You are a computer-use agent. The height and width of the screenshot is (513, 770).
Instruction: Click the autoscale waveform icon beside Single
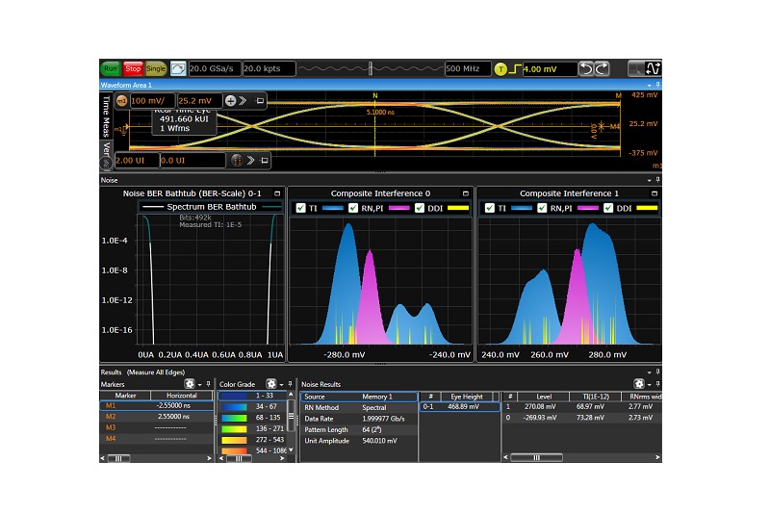pos(178,69)
